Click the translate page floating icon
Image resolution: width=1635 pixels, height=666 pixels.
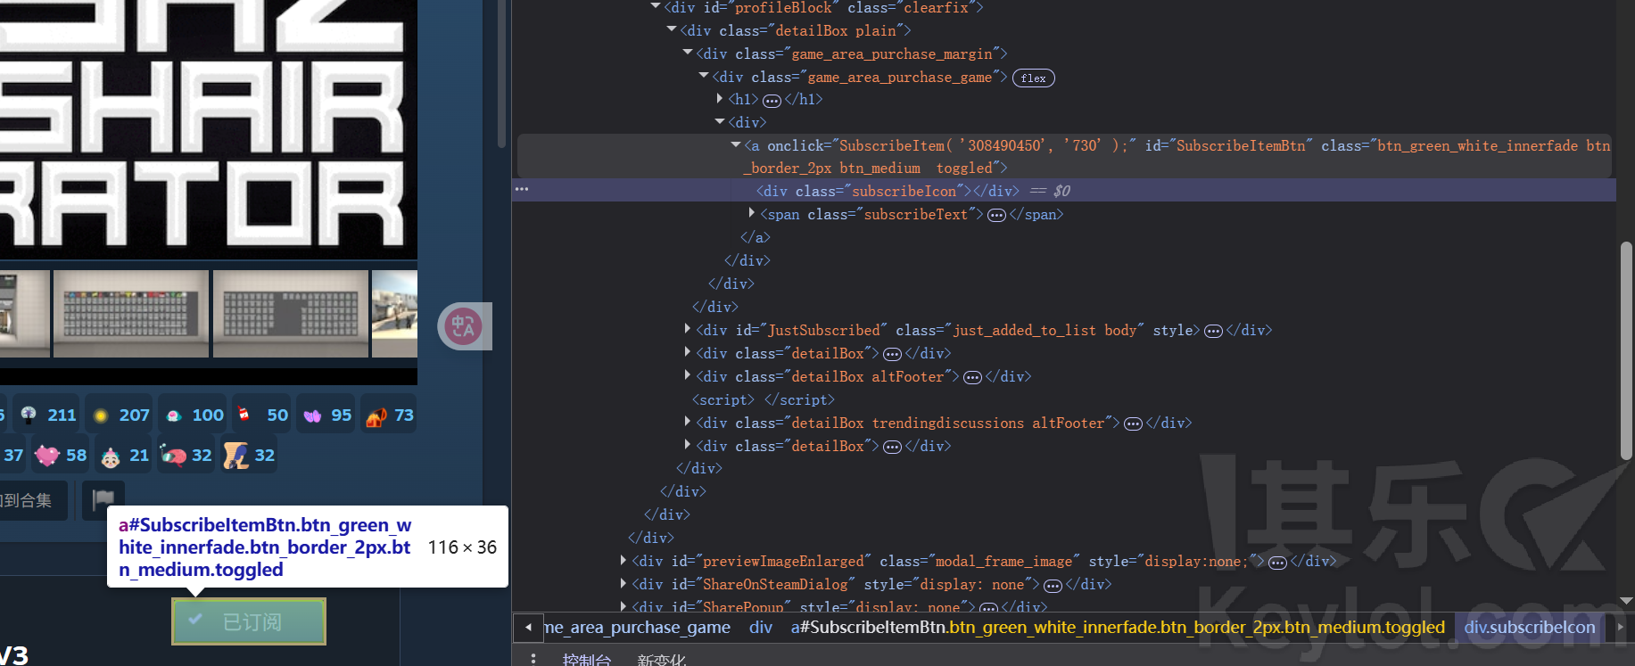point(464,326)
